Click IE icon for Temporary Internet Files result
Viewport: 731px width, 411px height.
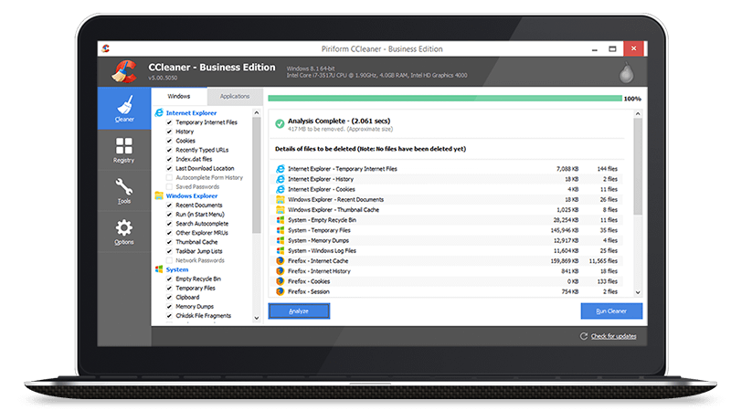(281, 169)
